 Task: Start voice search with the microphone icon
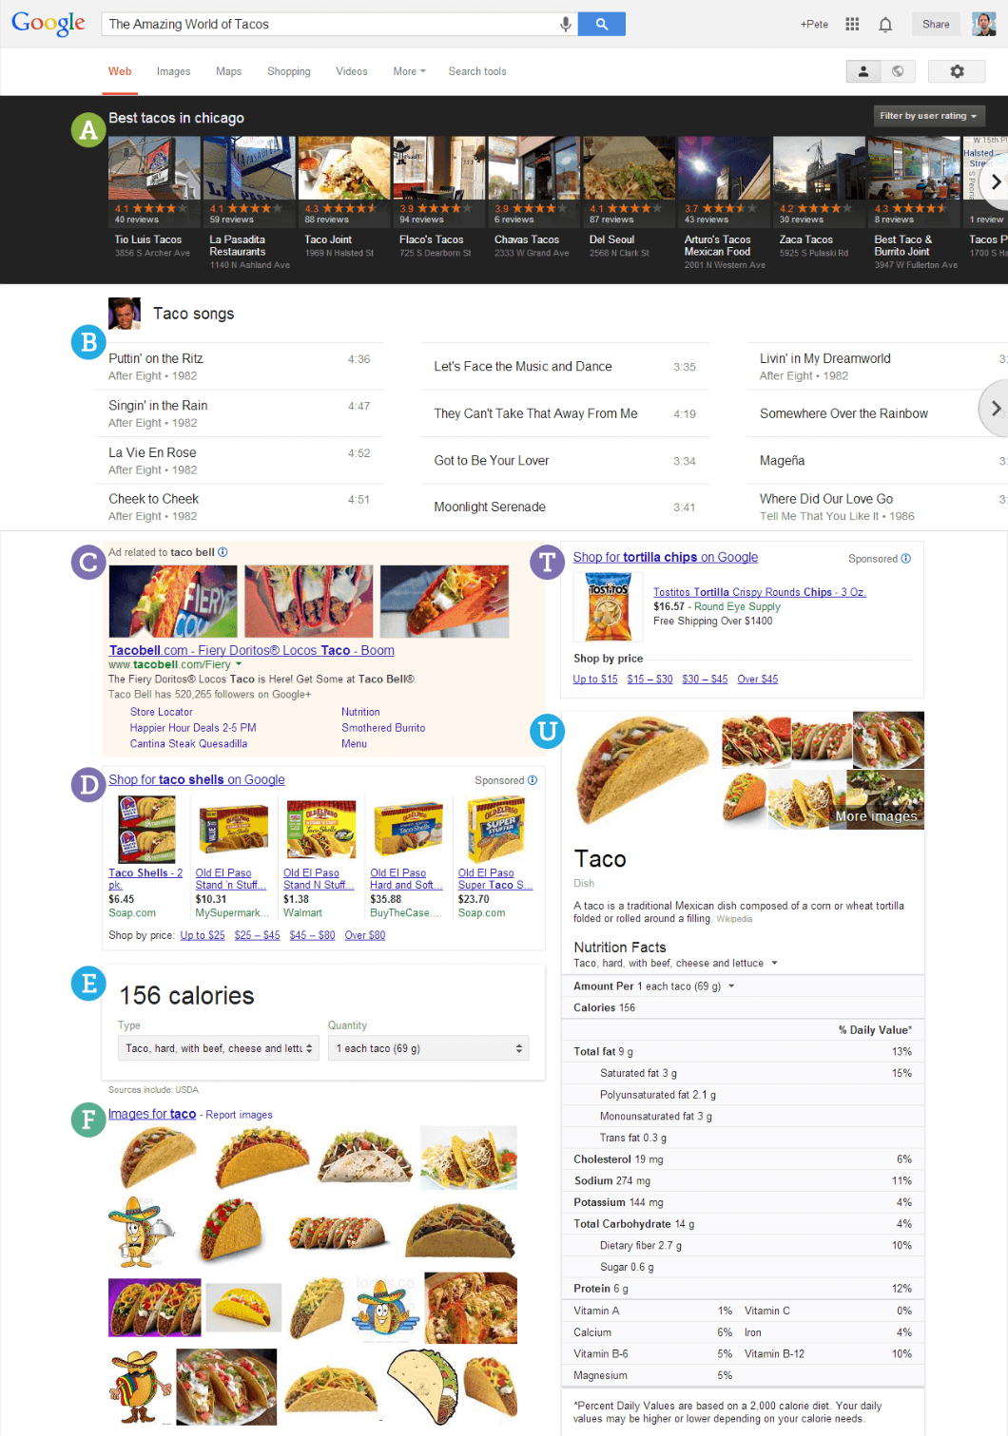(565, 24)
